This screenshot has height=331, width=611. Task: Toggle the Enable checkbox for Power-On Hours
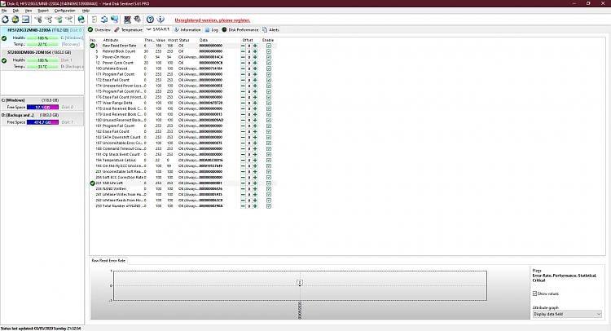click(269, 57)
